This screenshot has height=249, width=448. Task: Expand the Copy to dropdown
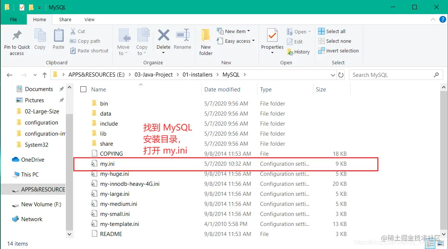click(x=144, y=54)
